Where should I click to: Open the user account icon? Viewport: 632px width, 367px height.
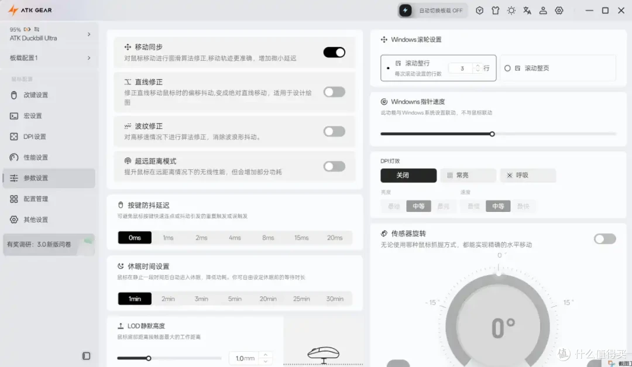[x=543, y=11]
